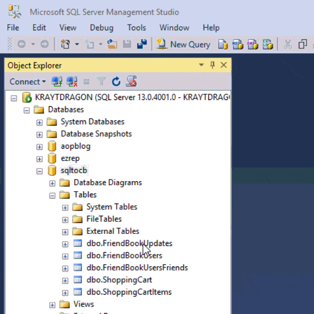Select the dbo.FriendBookUsersFriends table
This screenshot has height=314, width=314.
[137, 268]
